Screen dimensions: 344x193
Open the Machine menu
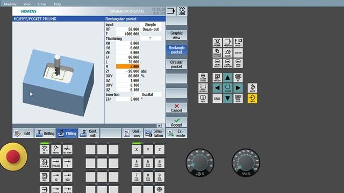click(10, 4)
